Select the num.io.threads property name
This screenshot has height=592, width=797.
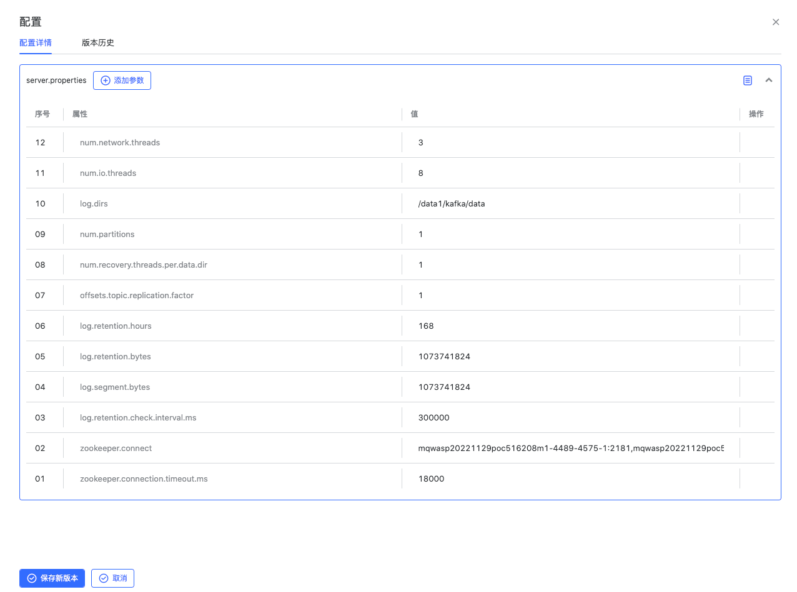[108, 173]
